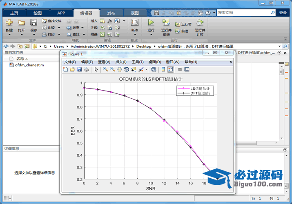Image resolution: width=292 pixels, height=204 pixels.
Task: Click the Breakpoints (断点) icon
Action: click(135, 23)
